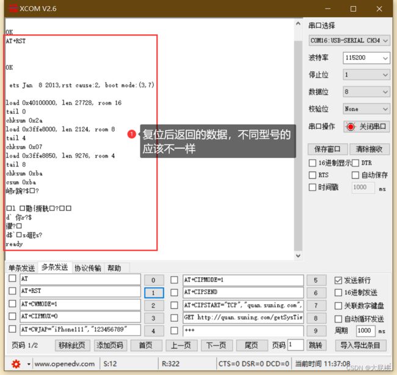Toggle the DTR checkbox
This screenshot has width=397, height=375.
(355, 163)
